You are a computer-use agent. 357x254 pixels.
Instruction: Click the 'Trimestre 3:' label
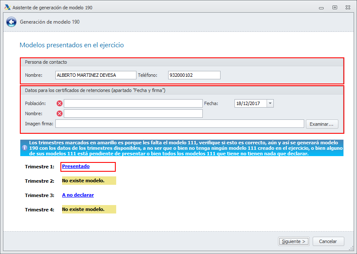pos(40,195)
